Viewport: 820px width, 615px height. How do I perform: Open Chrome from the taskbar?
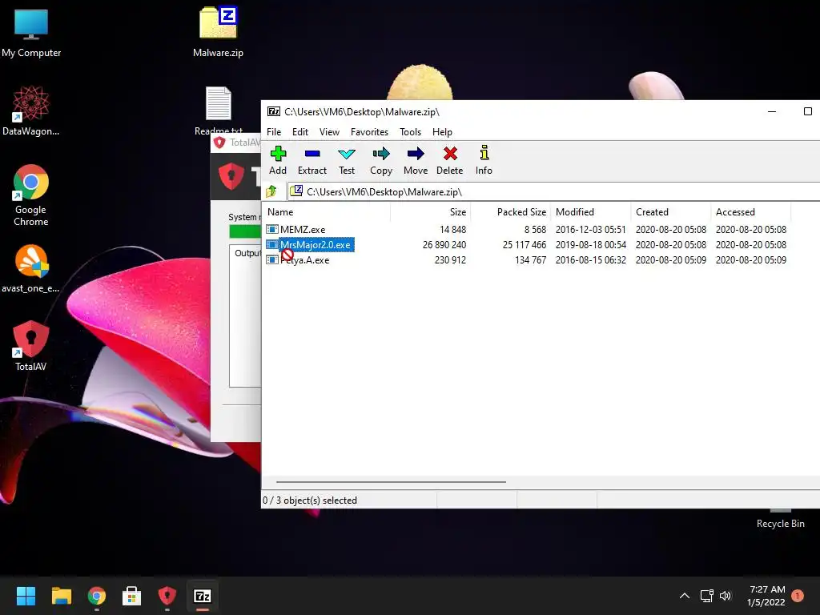click(x=97, y=596)
